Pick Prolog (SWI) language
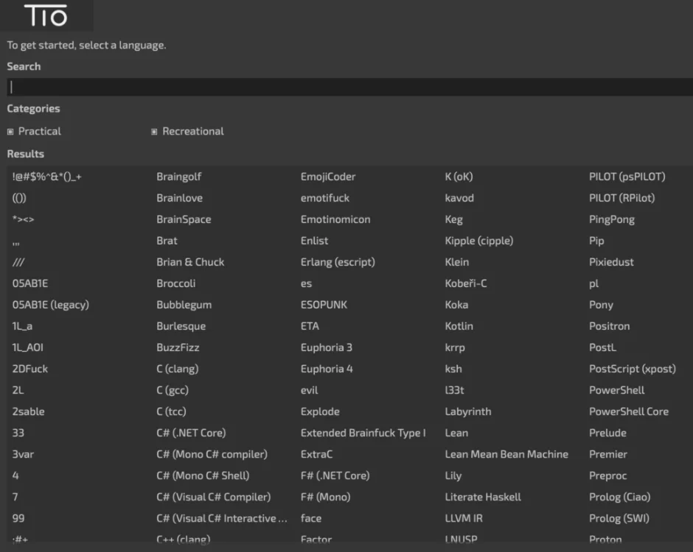693x552 pixels. [x=619, y=518]
